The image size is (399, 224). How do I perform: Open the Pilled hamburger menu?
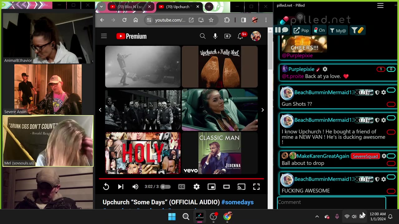380,5
